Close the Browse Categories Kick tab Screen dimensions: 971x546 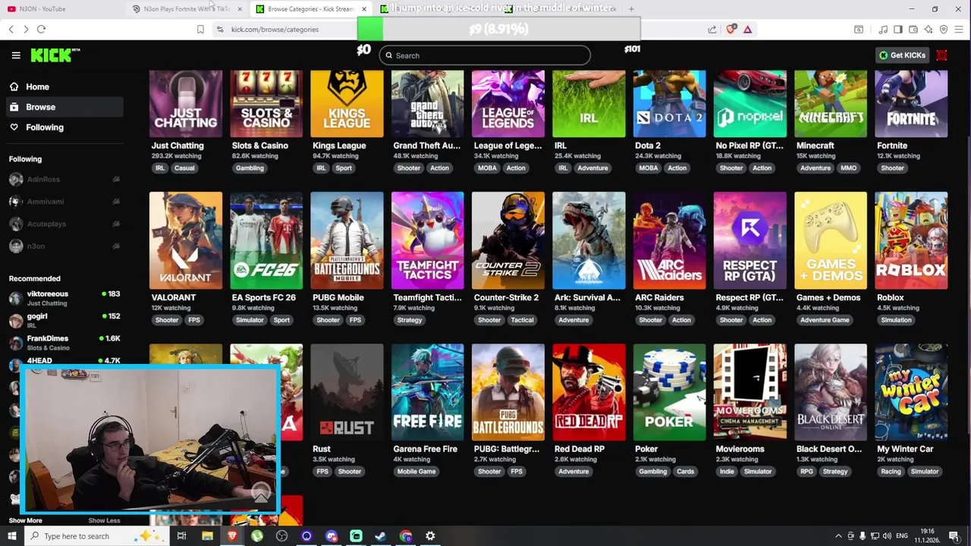click(364, 9)
